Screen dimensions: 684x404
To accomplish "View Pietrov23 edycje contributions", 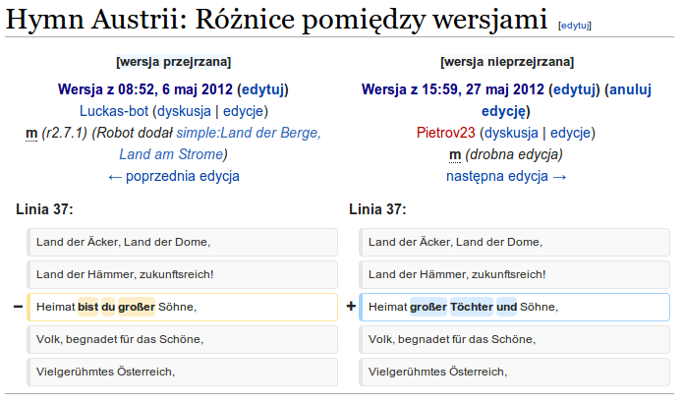I will click(572, 133).
